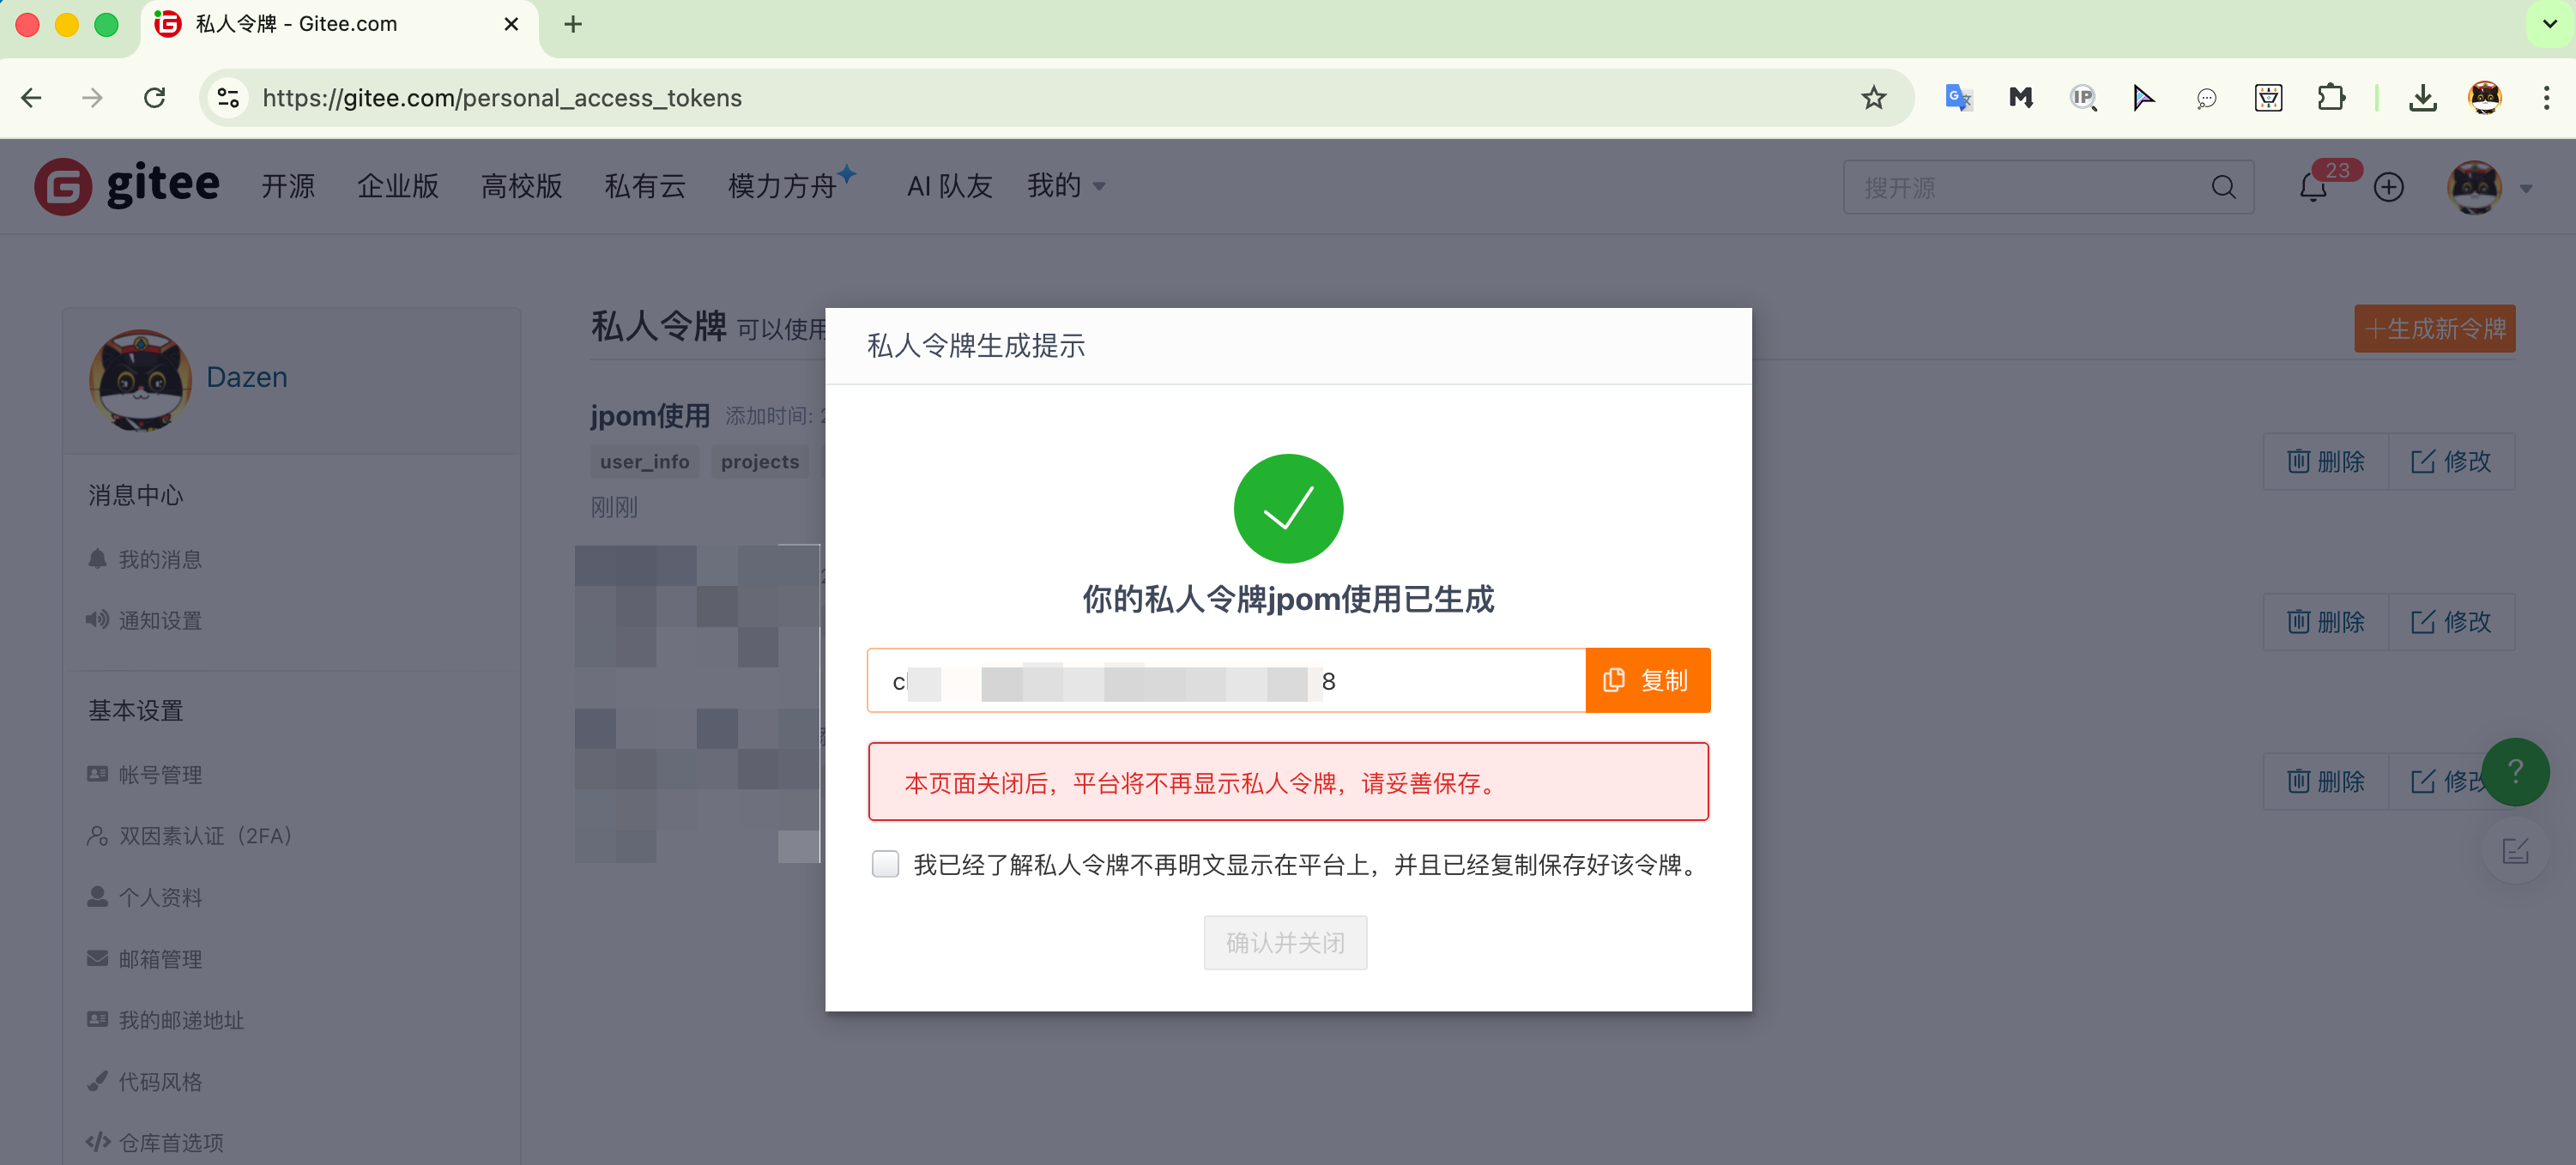Bookmark page with star icon

(1872, 98)
